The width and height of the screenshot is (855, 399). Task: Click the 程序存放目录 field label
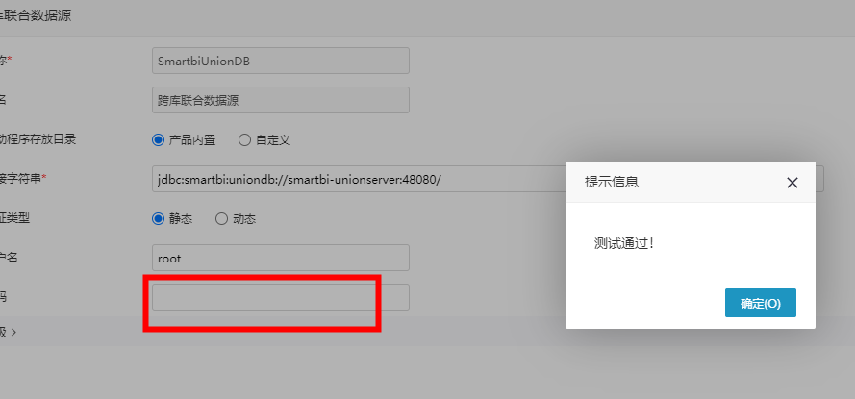[x=38, y=139]
